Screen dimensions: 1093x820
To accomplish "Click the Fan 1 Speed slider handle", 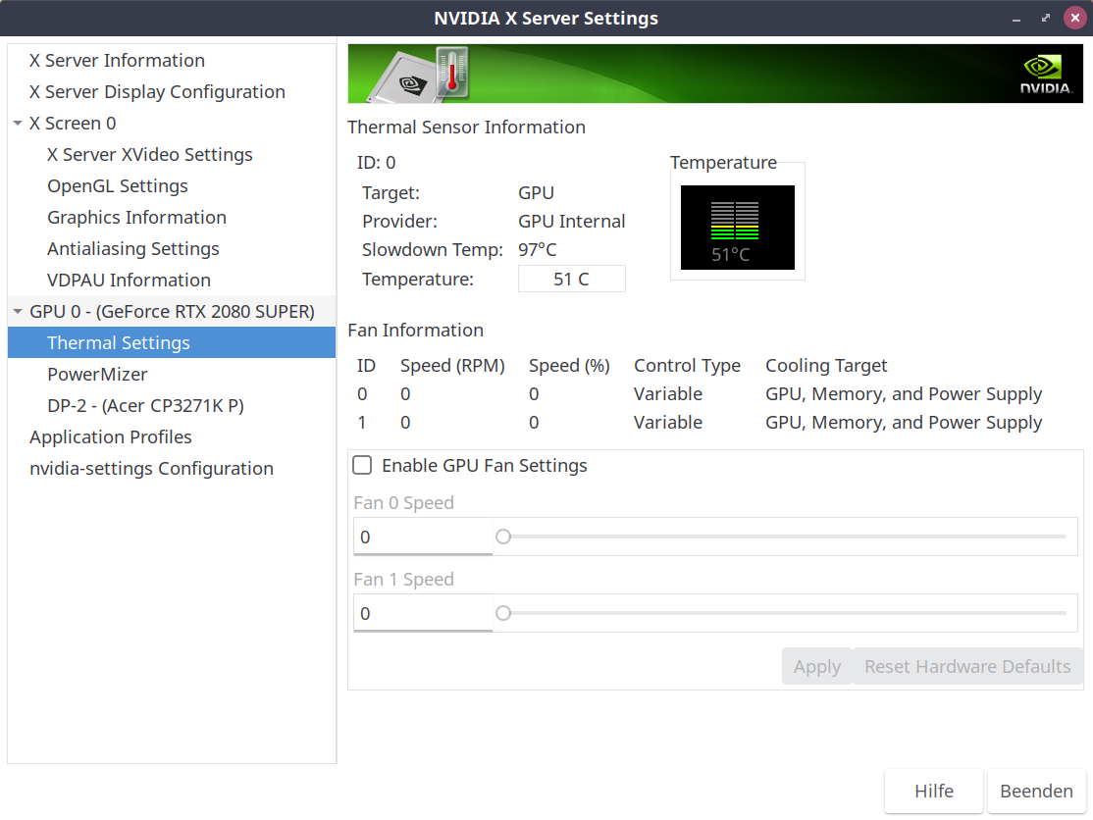I will (503, 613).
